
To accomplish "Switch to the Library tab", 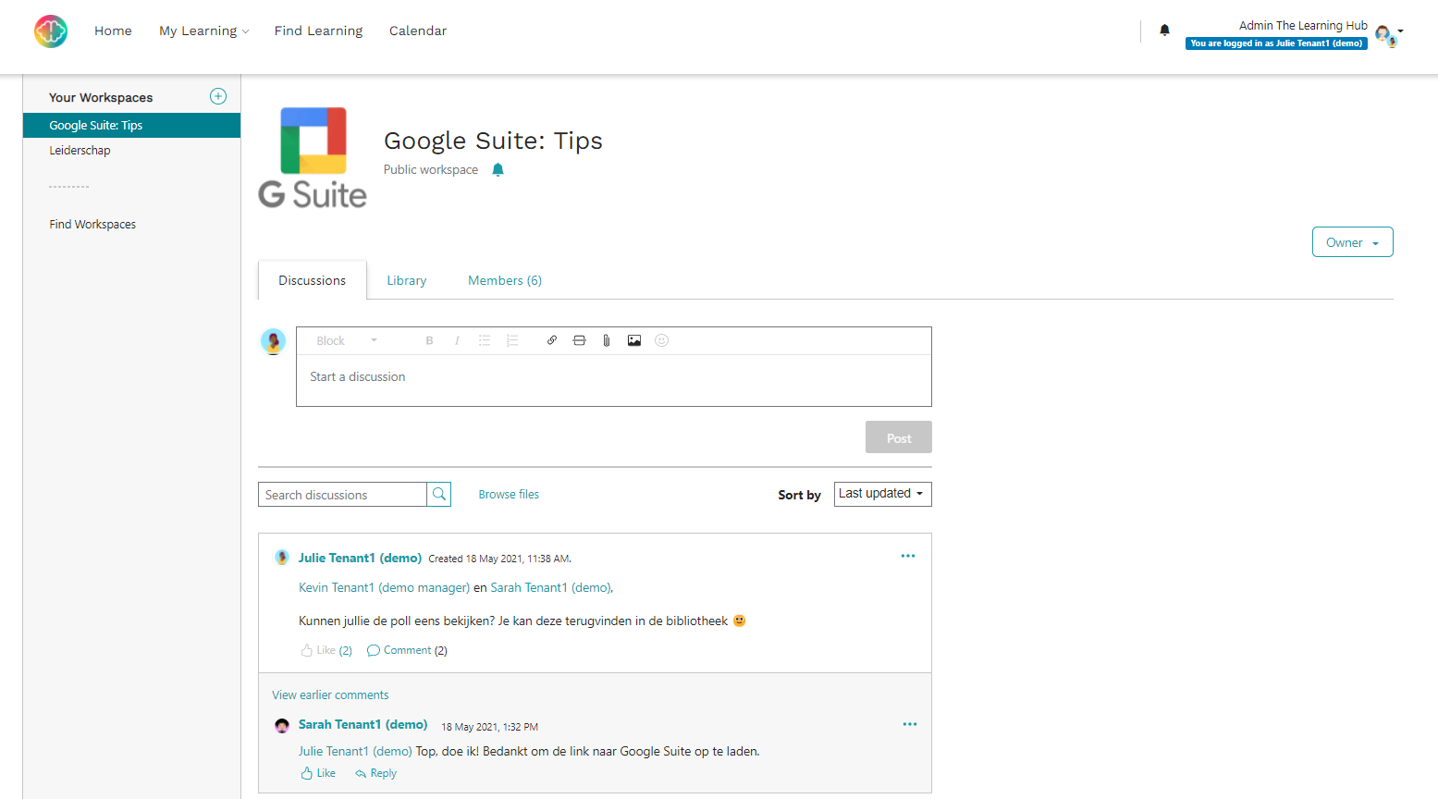I will click(x=407, y=280).
